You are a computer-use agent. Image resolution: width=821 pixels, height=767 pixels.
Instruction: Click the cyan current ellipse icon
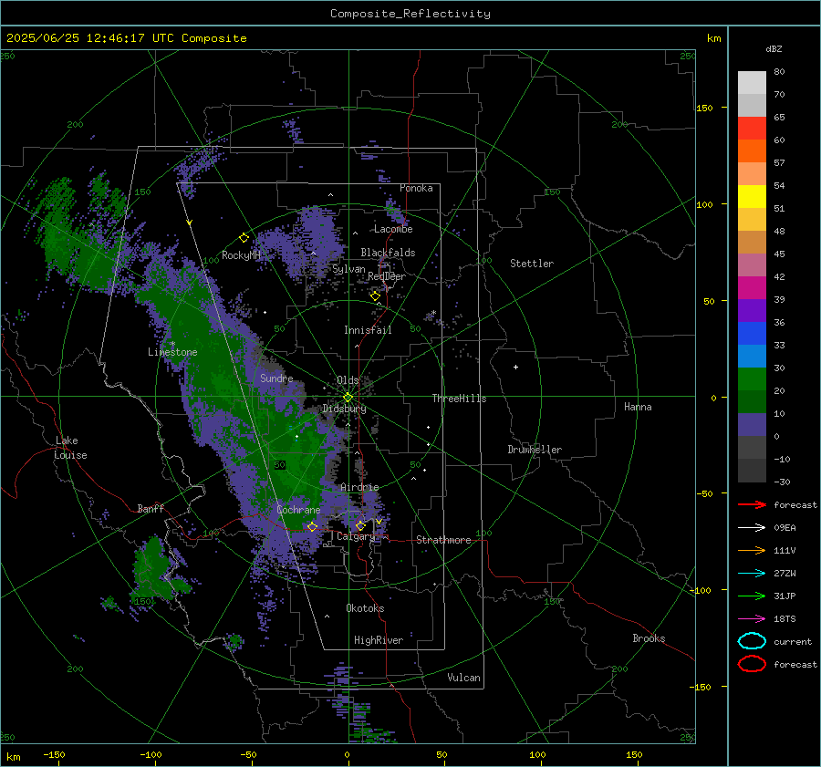coord(752,641)
